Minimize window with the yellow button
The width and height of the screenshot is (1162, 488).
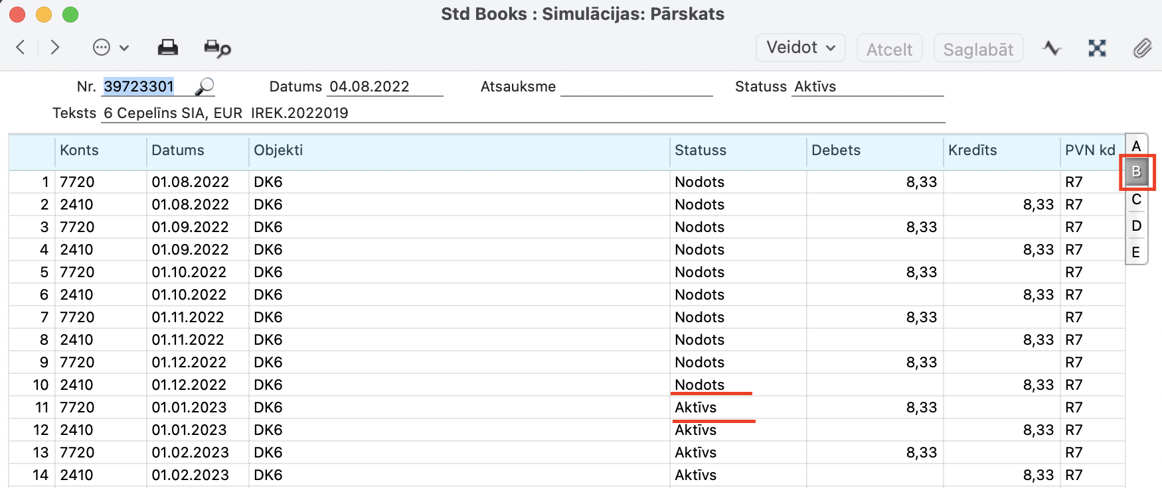tap(44, 15)
